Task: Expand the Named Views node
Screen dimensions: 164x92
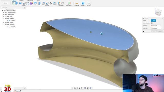Action: pyautogui.click(x=4, y=14)
